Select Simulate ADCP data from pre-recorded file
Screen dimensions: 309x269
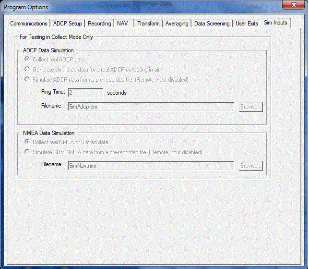tap(28, 80)
